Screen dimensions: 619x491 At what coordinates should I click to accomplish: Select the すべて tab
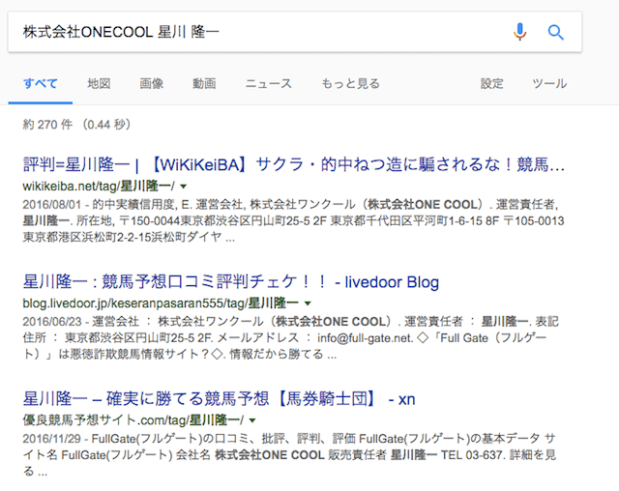pyautogui.click(x=41, y=84)
